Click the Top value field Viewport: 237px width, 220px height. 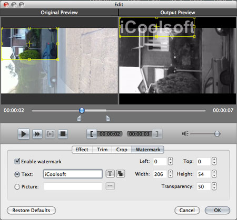[x=204, y=161]
